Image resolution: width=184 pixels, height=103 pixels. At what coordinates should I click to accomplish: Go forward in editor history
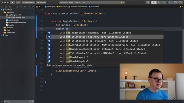coord(43,7)
